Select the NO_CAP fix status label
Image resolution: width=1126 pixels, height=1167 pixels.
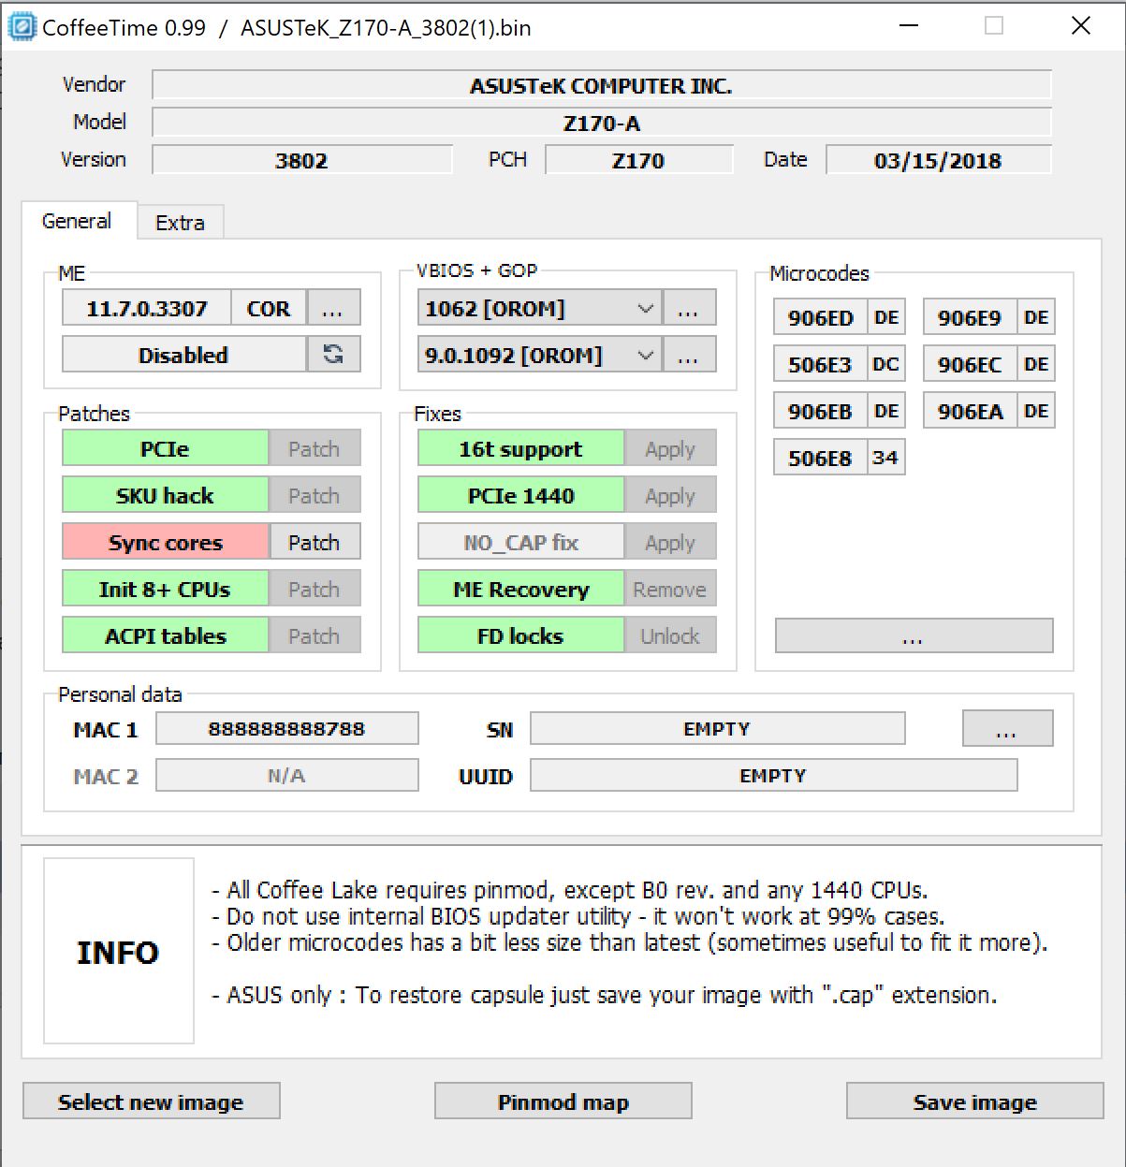pyautogui.click(x=521, y=543)
